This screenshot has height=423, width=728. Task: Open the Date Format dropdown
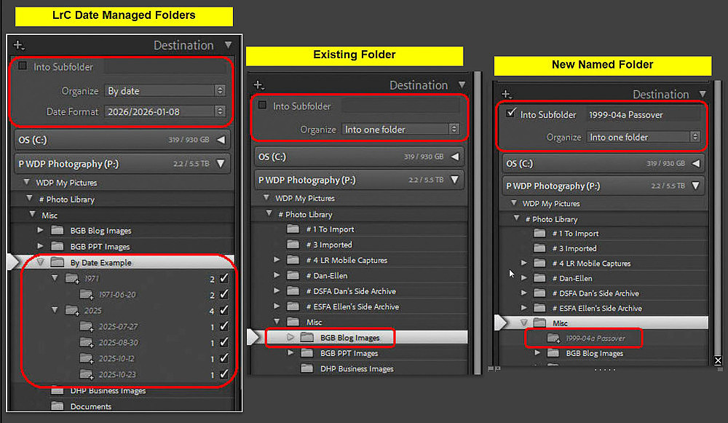[x=165, y=111]
